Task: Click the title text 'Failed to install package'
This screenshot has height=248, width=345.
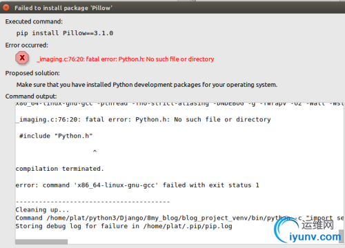Action: (63, 8)
